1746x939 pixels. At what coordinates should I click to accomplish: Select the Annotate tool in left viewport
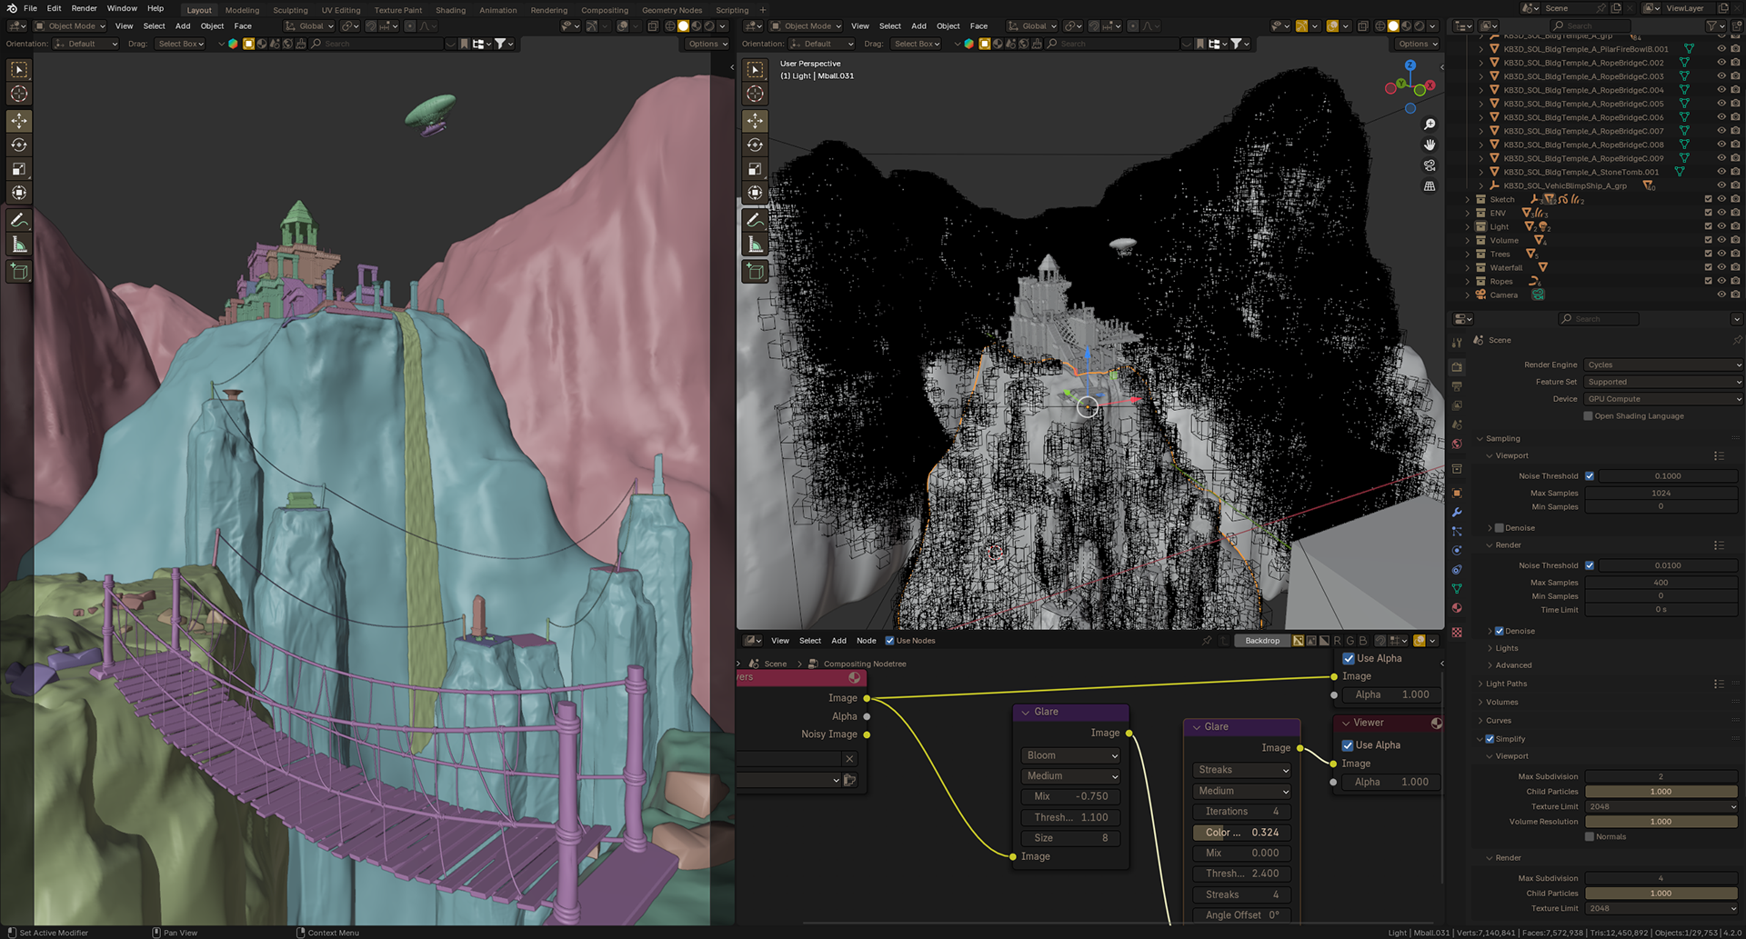(19, 220)
